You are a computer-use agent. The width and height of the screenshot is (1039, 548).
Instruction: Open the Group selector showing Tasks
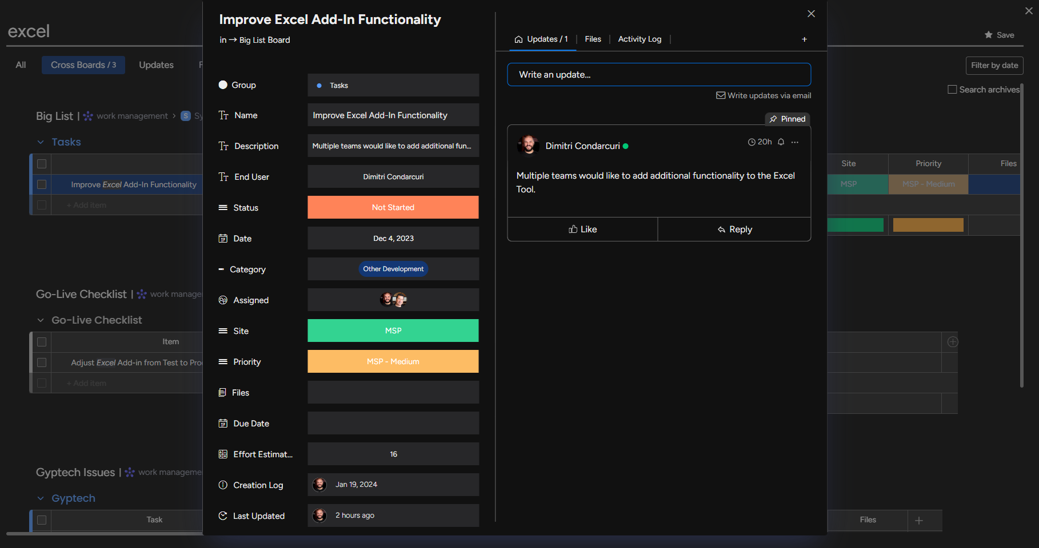point(393,85)
